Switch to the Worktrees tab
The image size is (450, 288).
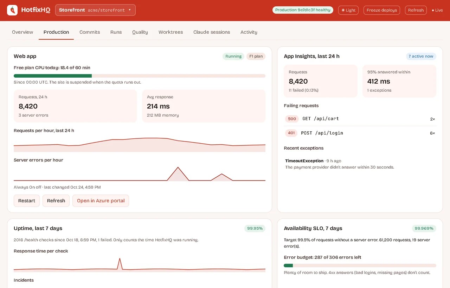pos(171,32)
